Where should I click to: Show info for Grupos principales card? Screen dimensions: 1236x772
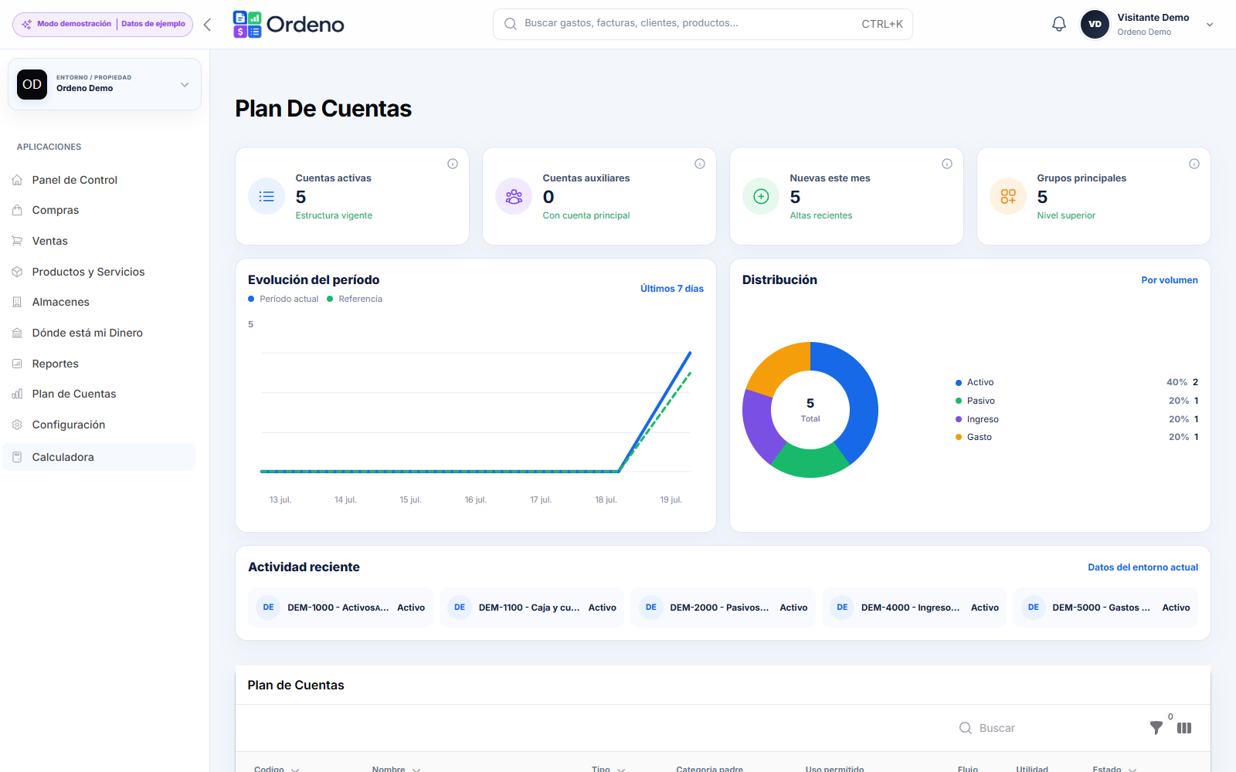click(x=1194, y=164)
